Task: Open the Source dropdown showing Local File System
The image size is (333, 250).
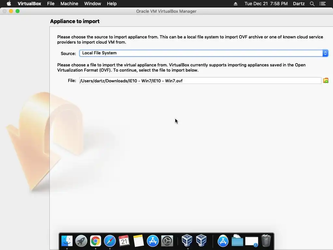Action: 204,53
